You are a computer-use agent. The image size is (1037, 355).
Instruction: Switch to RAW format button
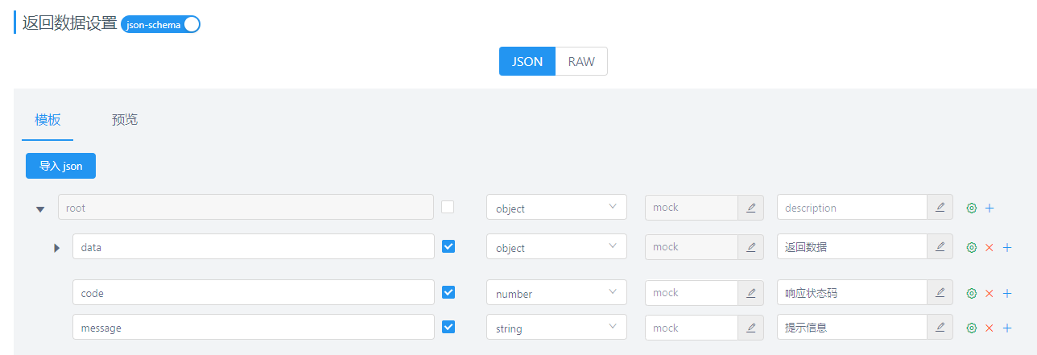click(581, 61)
